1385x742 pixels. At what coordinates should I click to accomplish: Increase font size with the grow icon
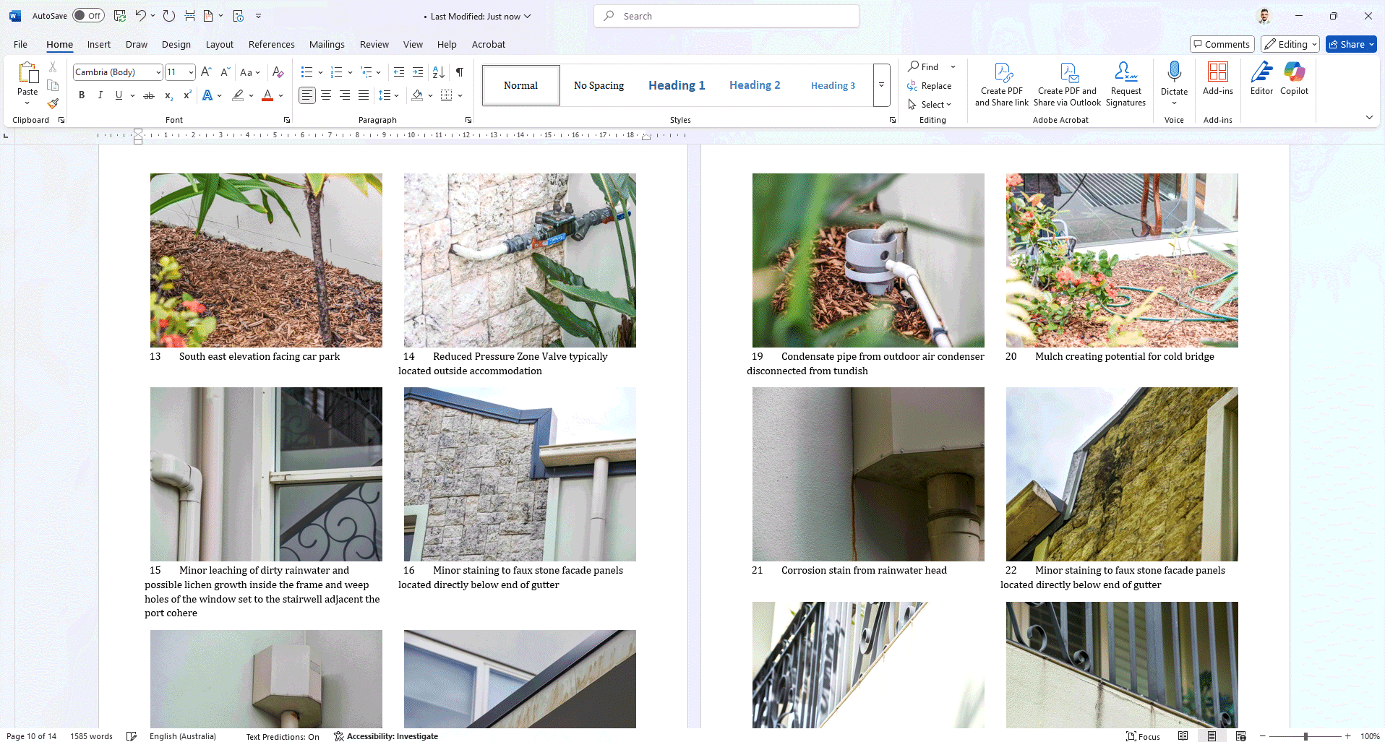(206, 72)
